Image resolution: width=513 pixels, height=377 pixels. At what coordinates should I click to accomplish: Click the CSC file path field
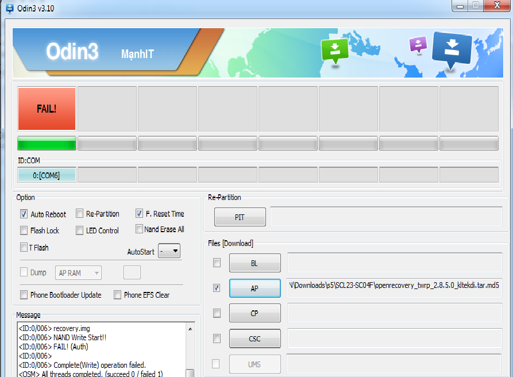(x=395, y=338)
